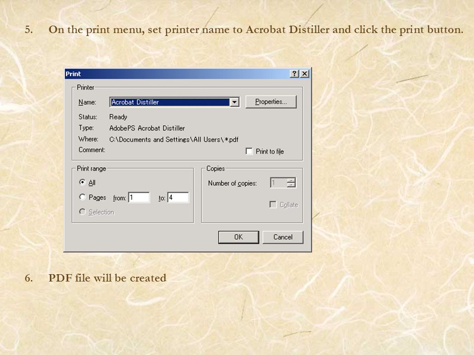Click the Number of copies field
Screen dimensions: 474x355
[278, 182]
